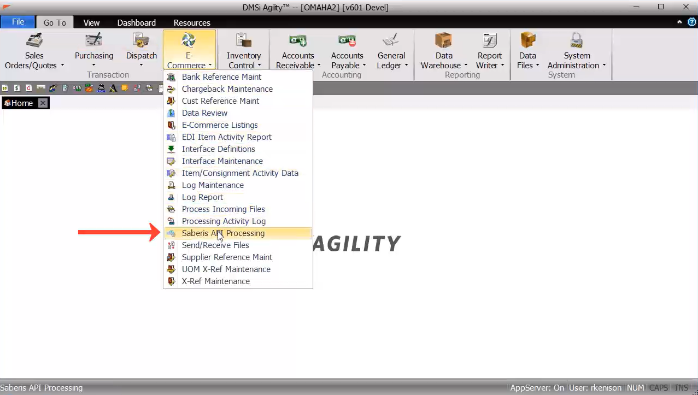The image size is (698, 395).
Task: Expand the Data Files dropdown
Action: [537, 66]
